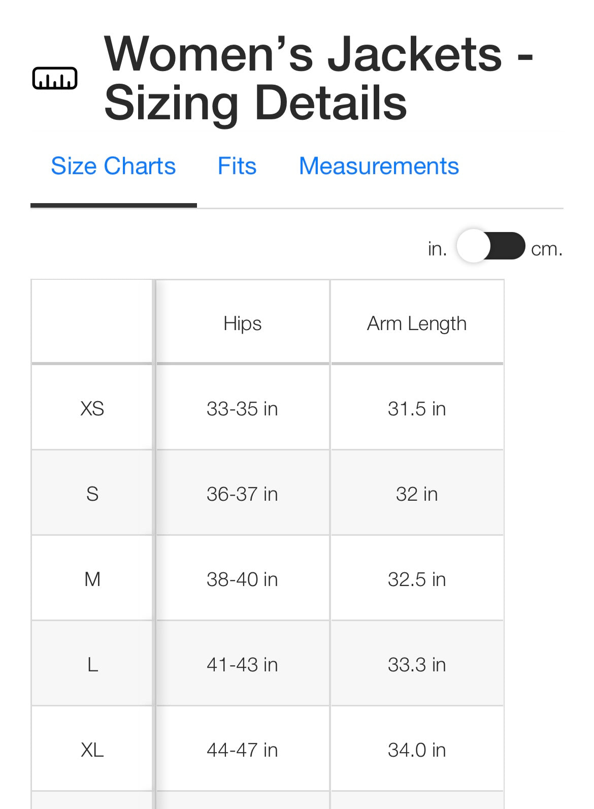Select the Hips column header

(243, 323)
